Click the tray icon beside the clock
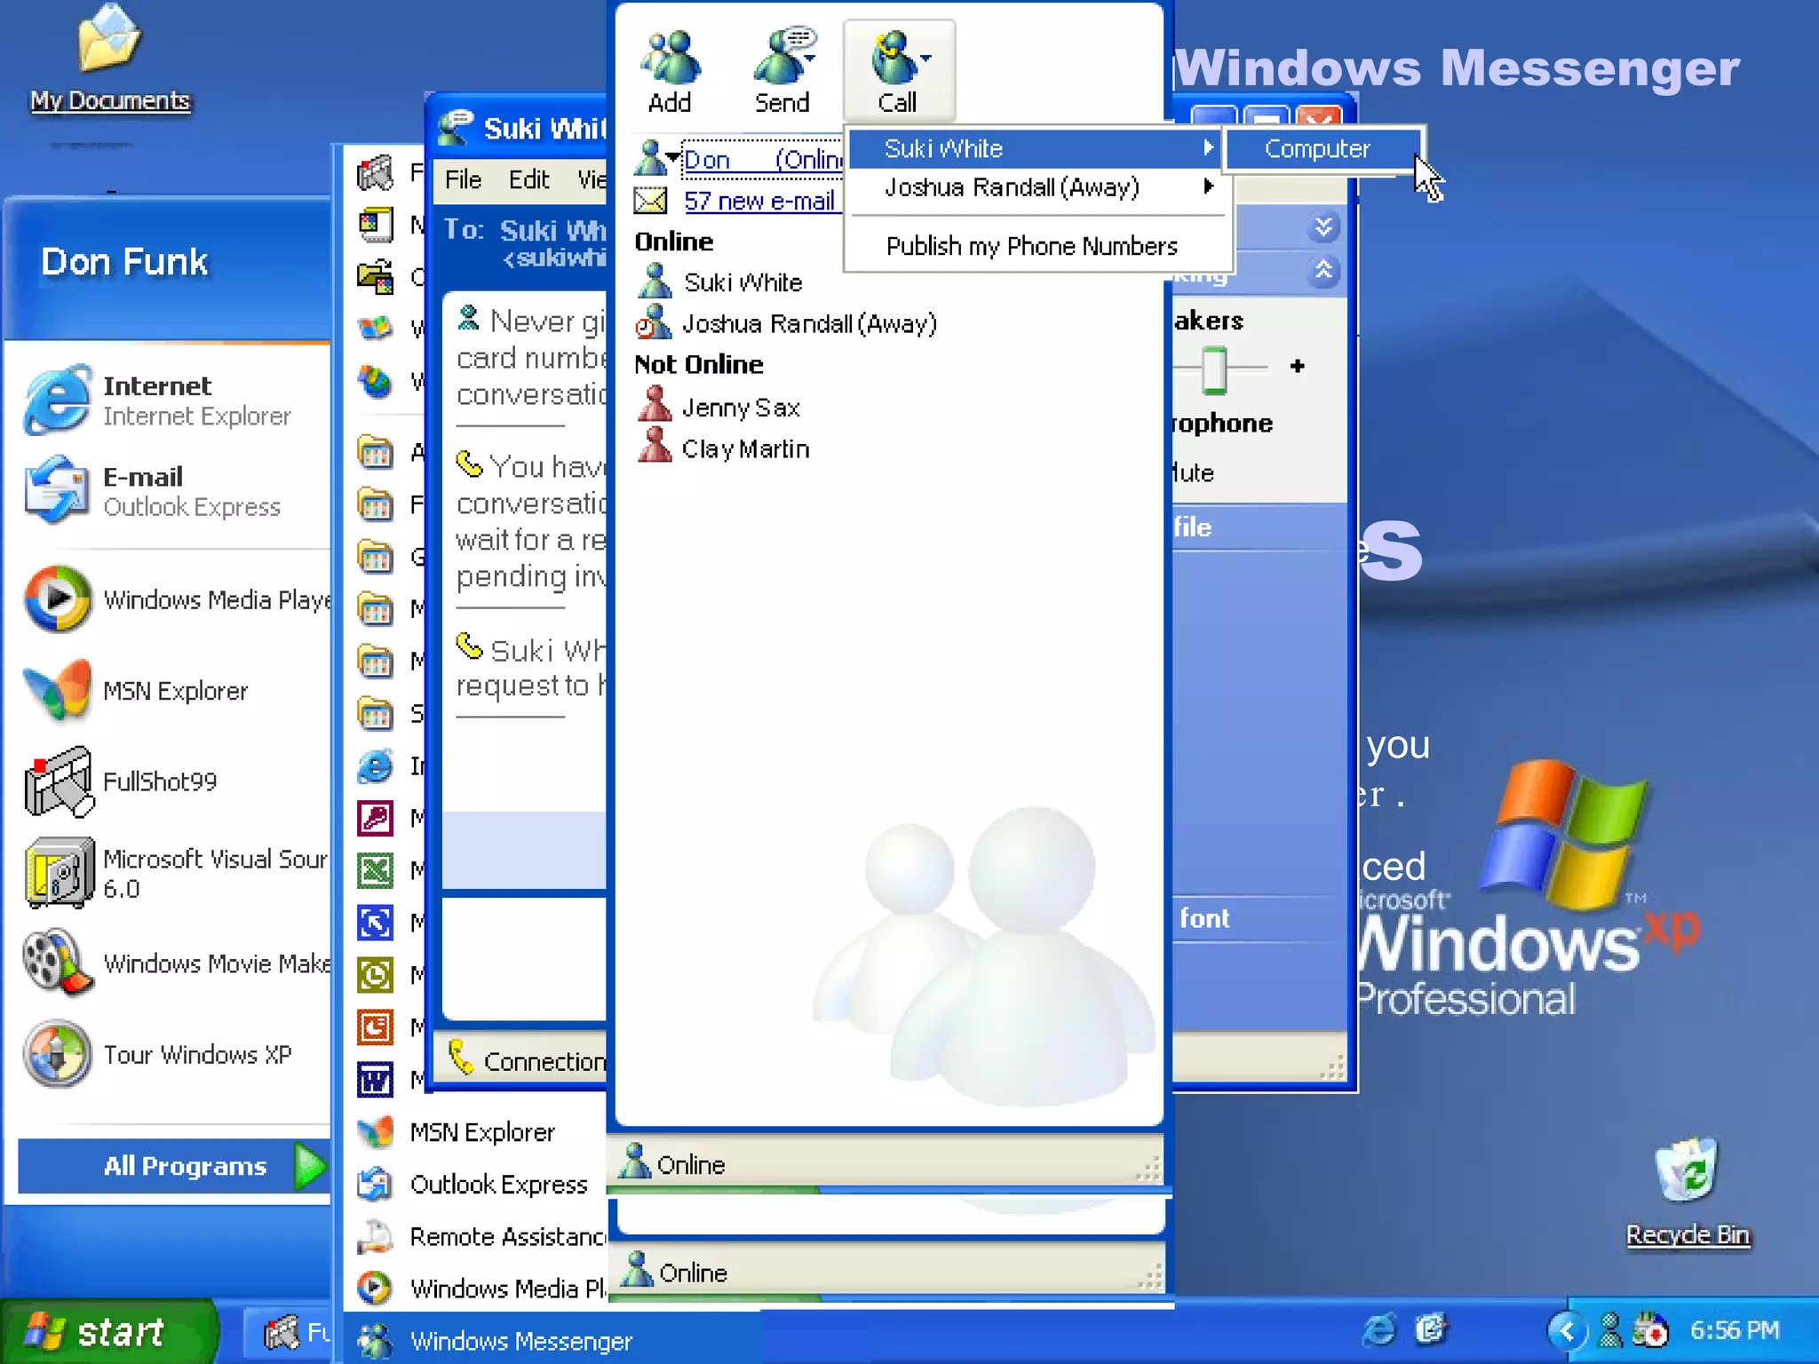1819x1364 pixels. 1650,1330
